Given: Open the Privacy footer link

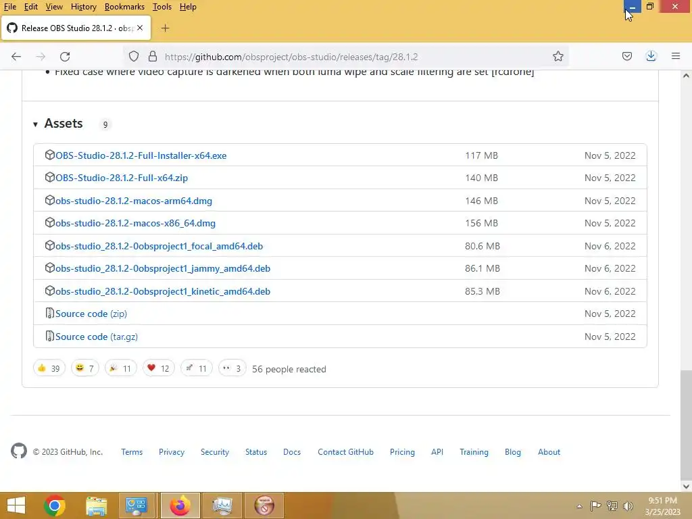Looking at the screenshot, I should click(x=172, y=452).
